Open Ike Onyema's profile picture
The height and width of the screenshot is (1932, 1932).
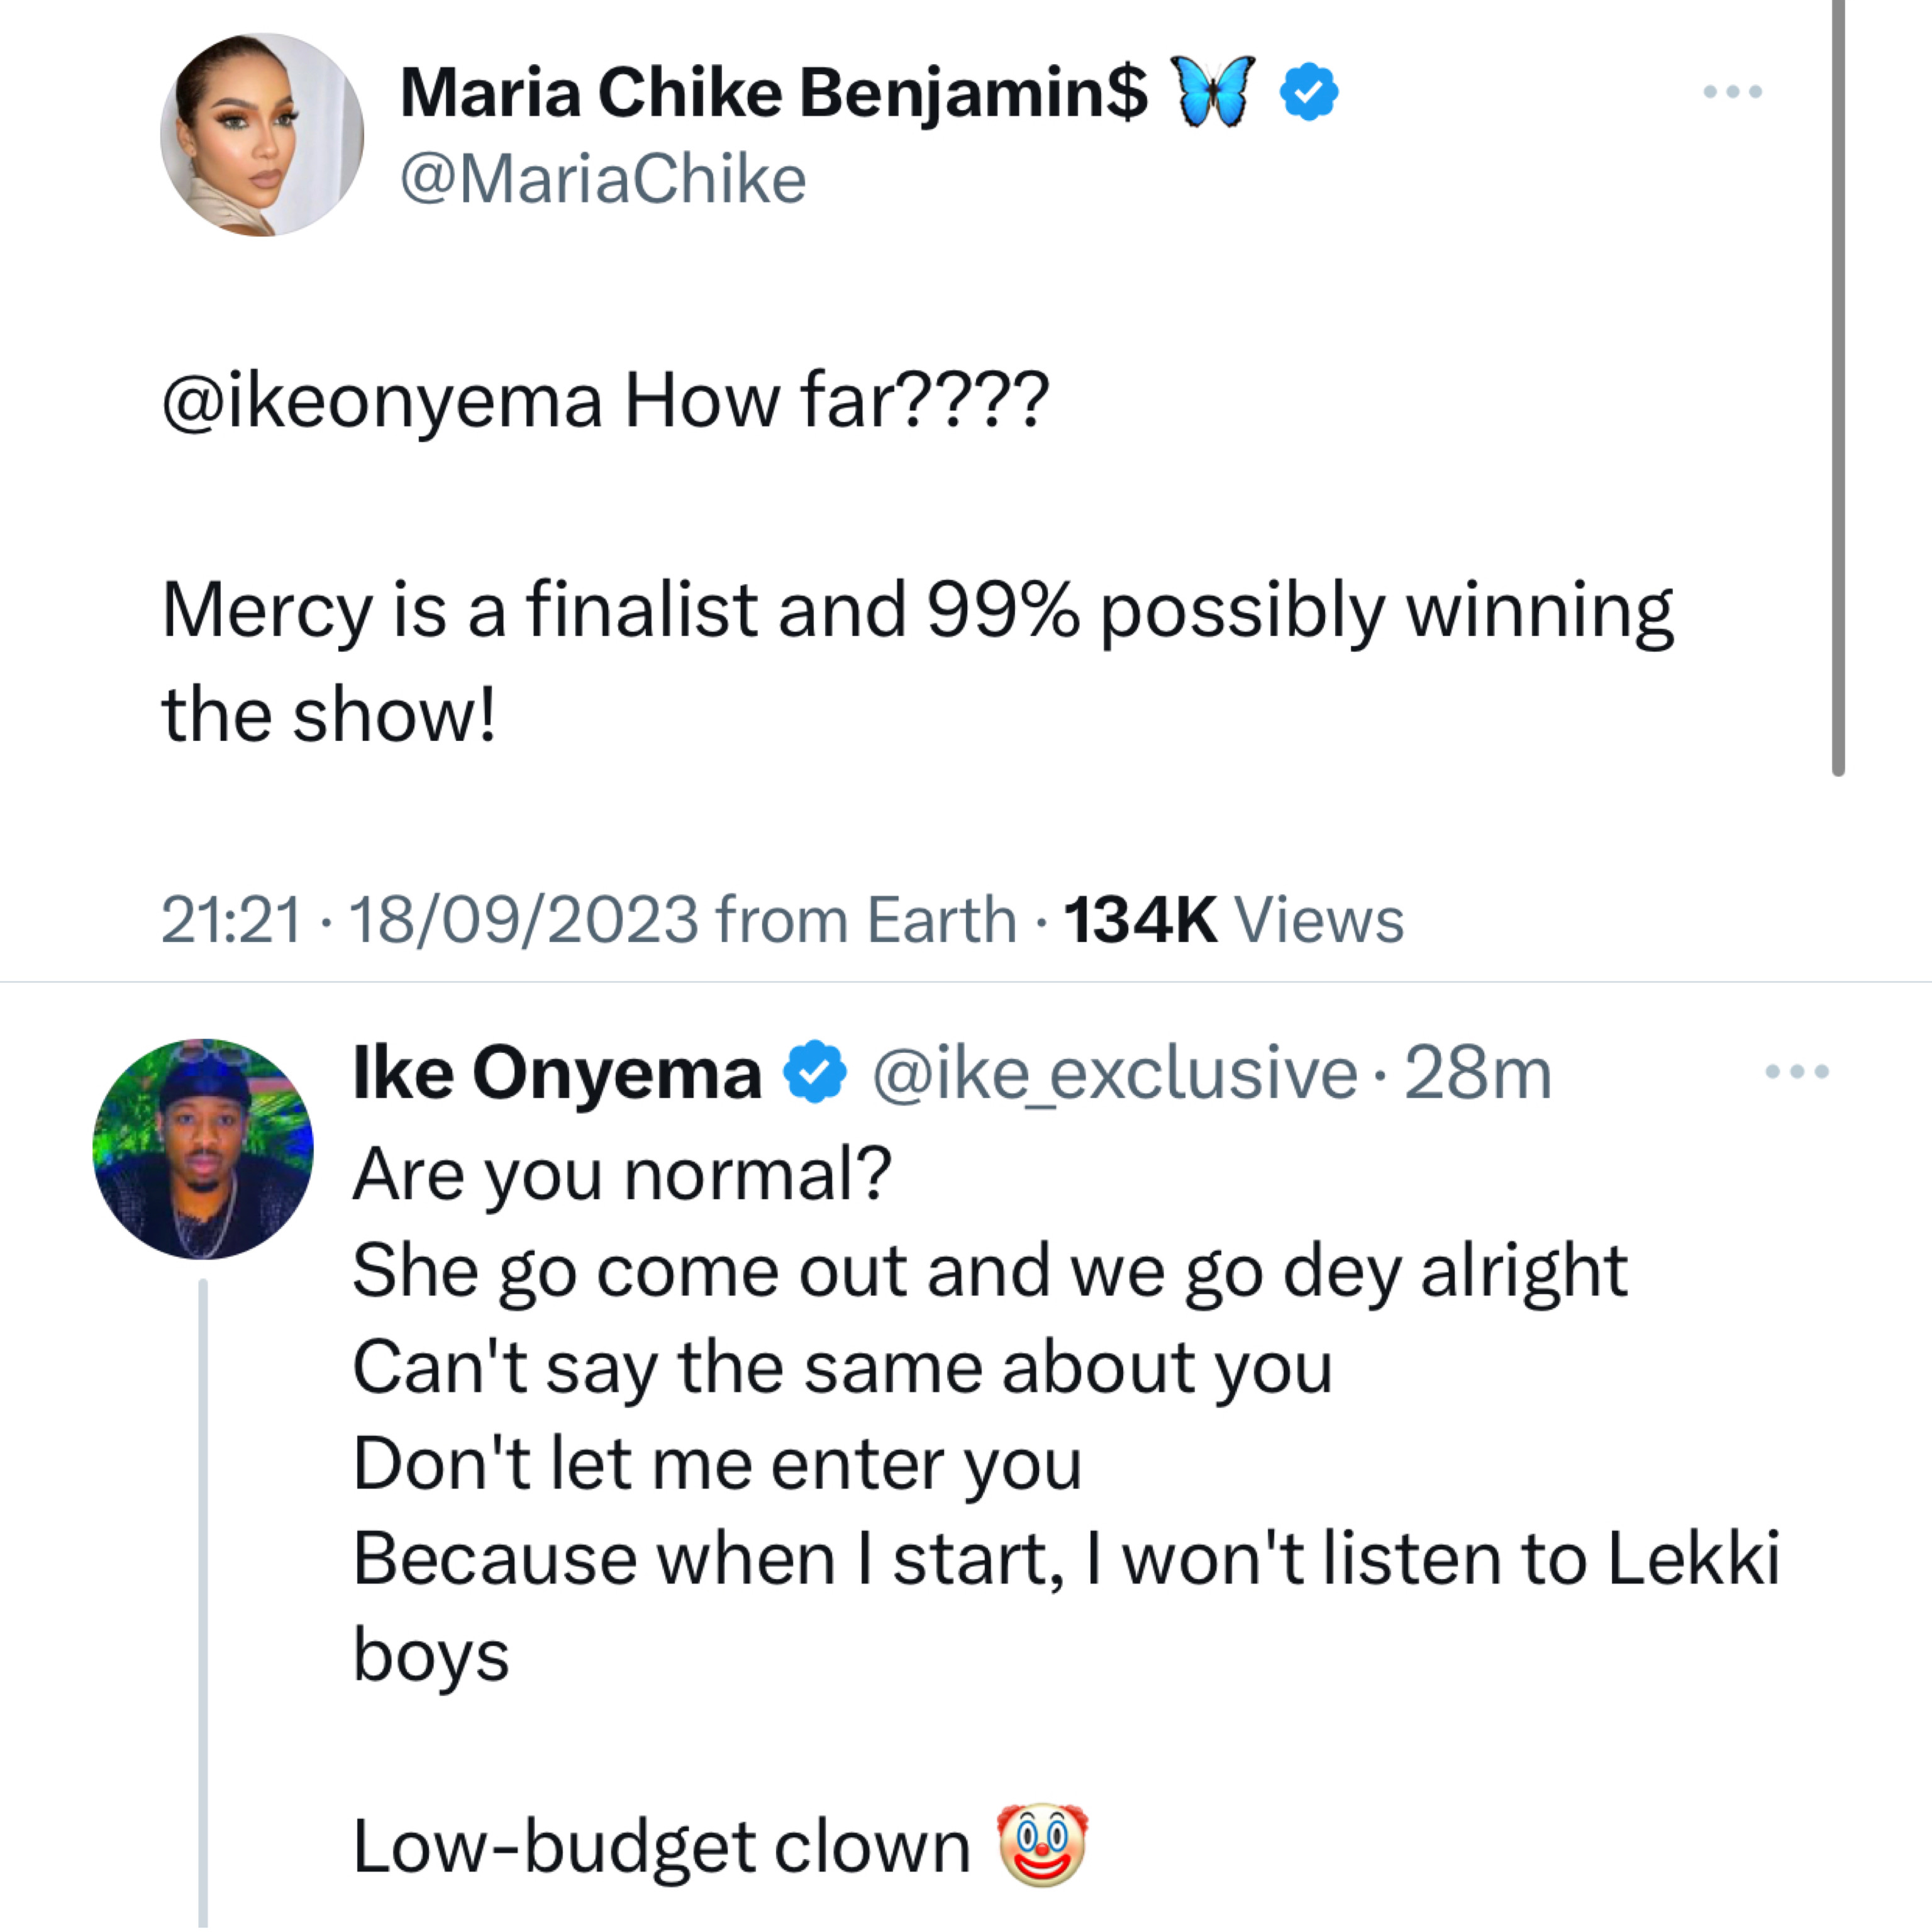click(203, 1149)
